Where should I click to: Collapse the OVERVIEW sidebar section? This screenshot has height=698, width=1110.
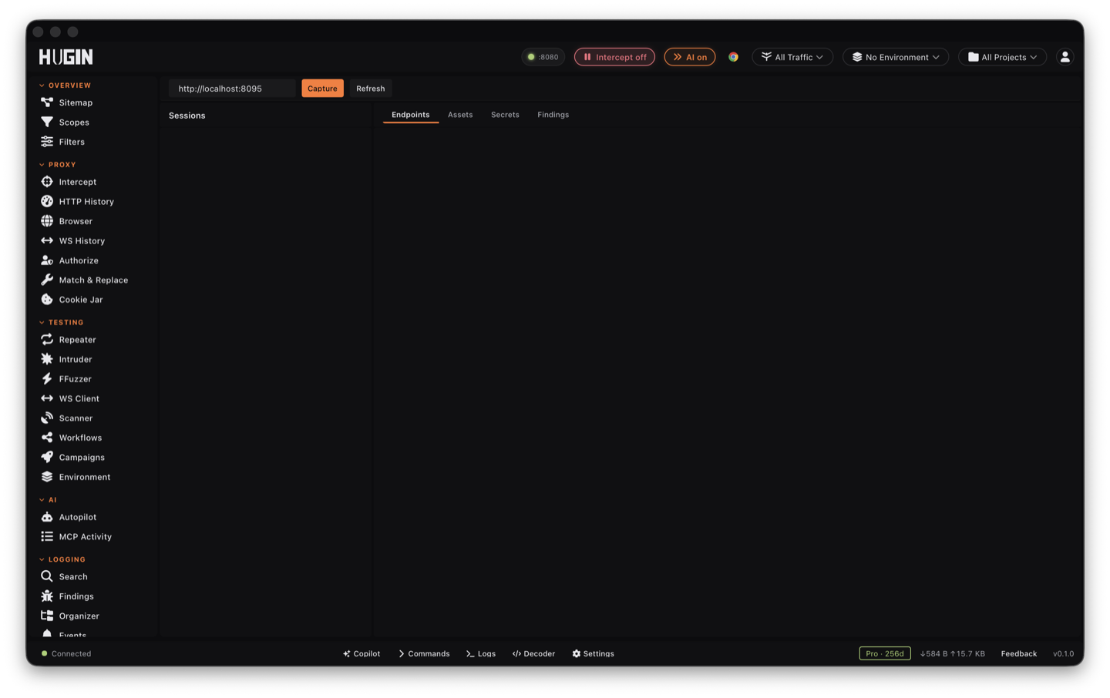click(66, 86)
